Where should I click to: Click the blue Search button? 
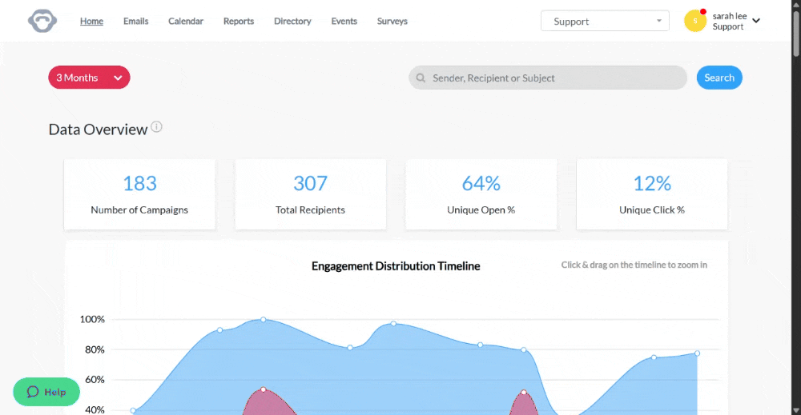[x=719, y=78]
